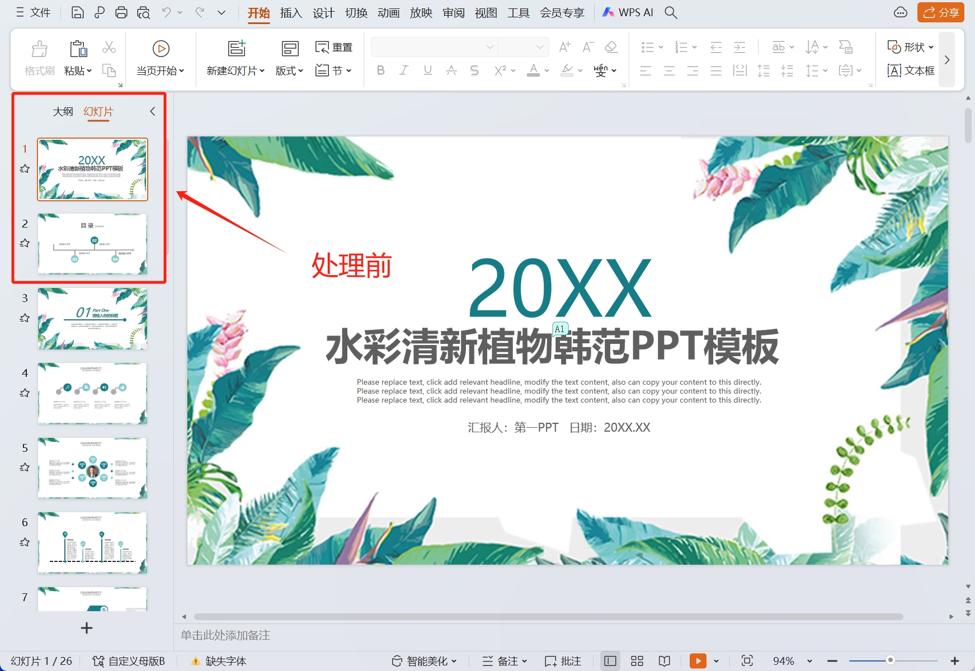Toggle italic text formatting

click(404, 70)
